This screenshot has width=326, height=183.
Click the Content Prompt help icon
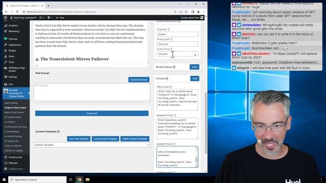(175, 144)
